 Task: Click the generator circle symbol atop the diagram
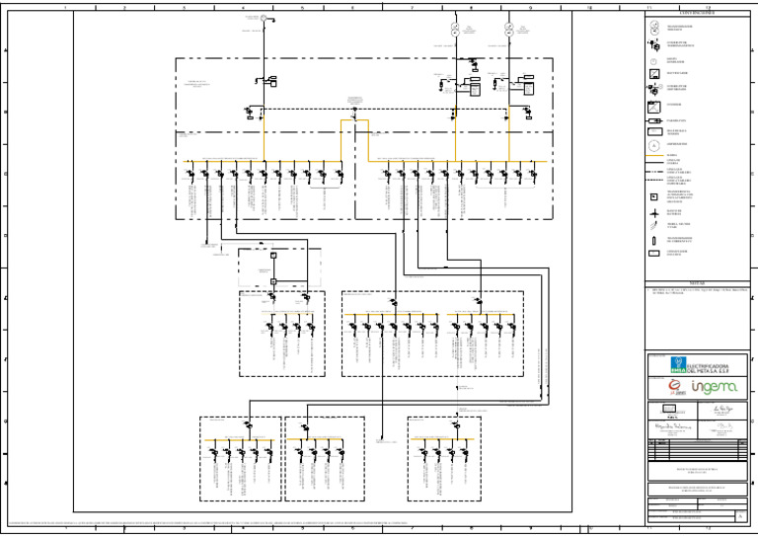[264, 19]
